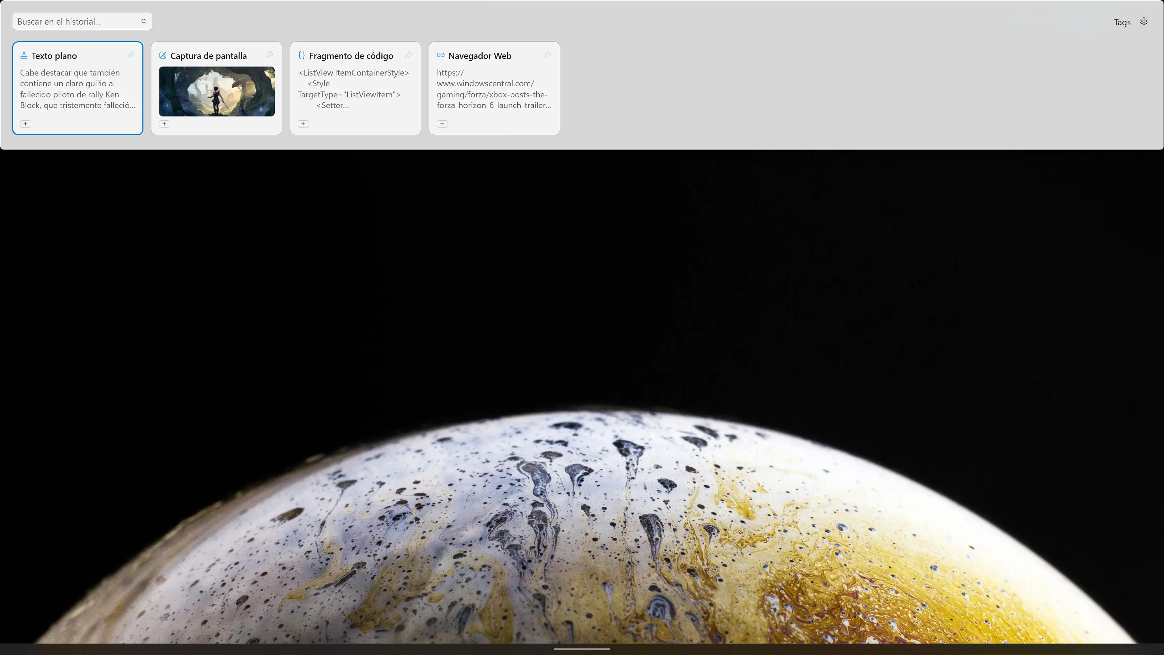Select the 'Navegador Web' card title

pyautogui.click(x=479, y=55)
